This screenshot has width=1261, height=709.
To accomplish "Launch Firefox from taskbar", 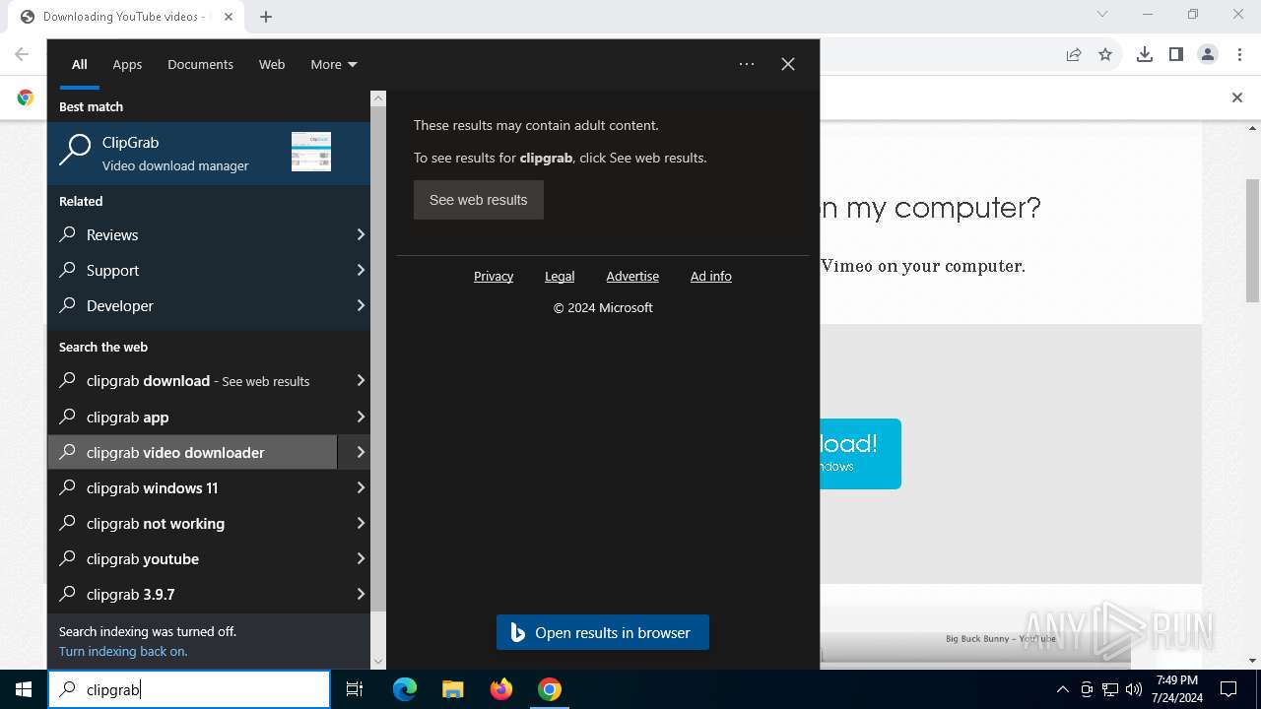I will point(501,689).
